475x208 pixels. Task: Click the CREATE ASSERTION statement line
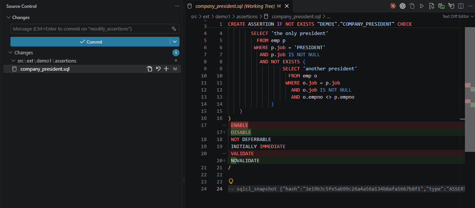pos(320,24)
